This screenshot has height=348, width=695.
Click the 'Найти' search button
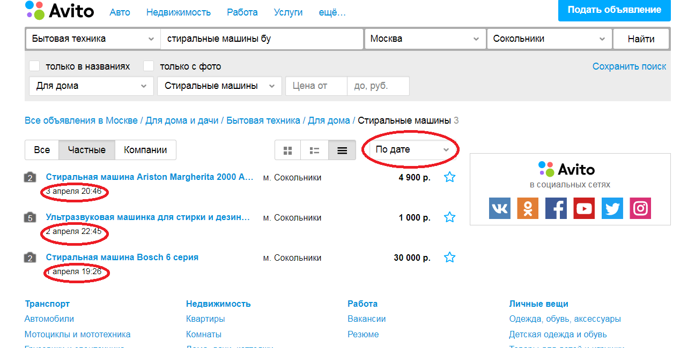click(641, 39)
